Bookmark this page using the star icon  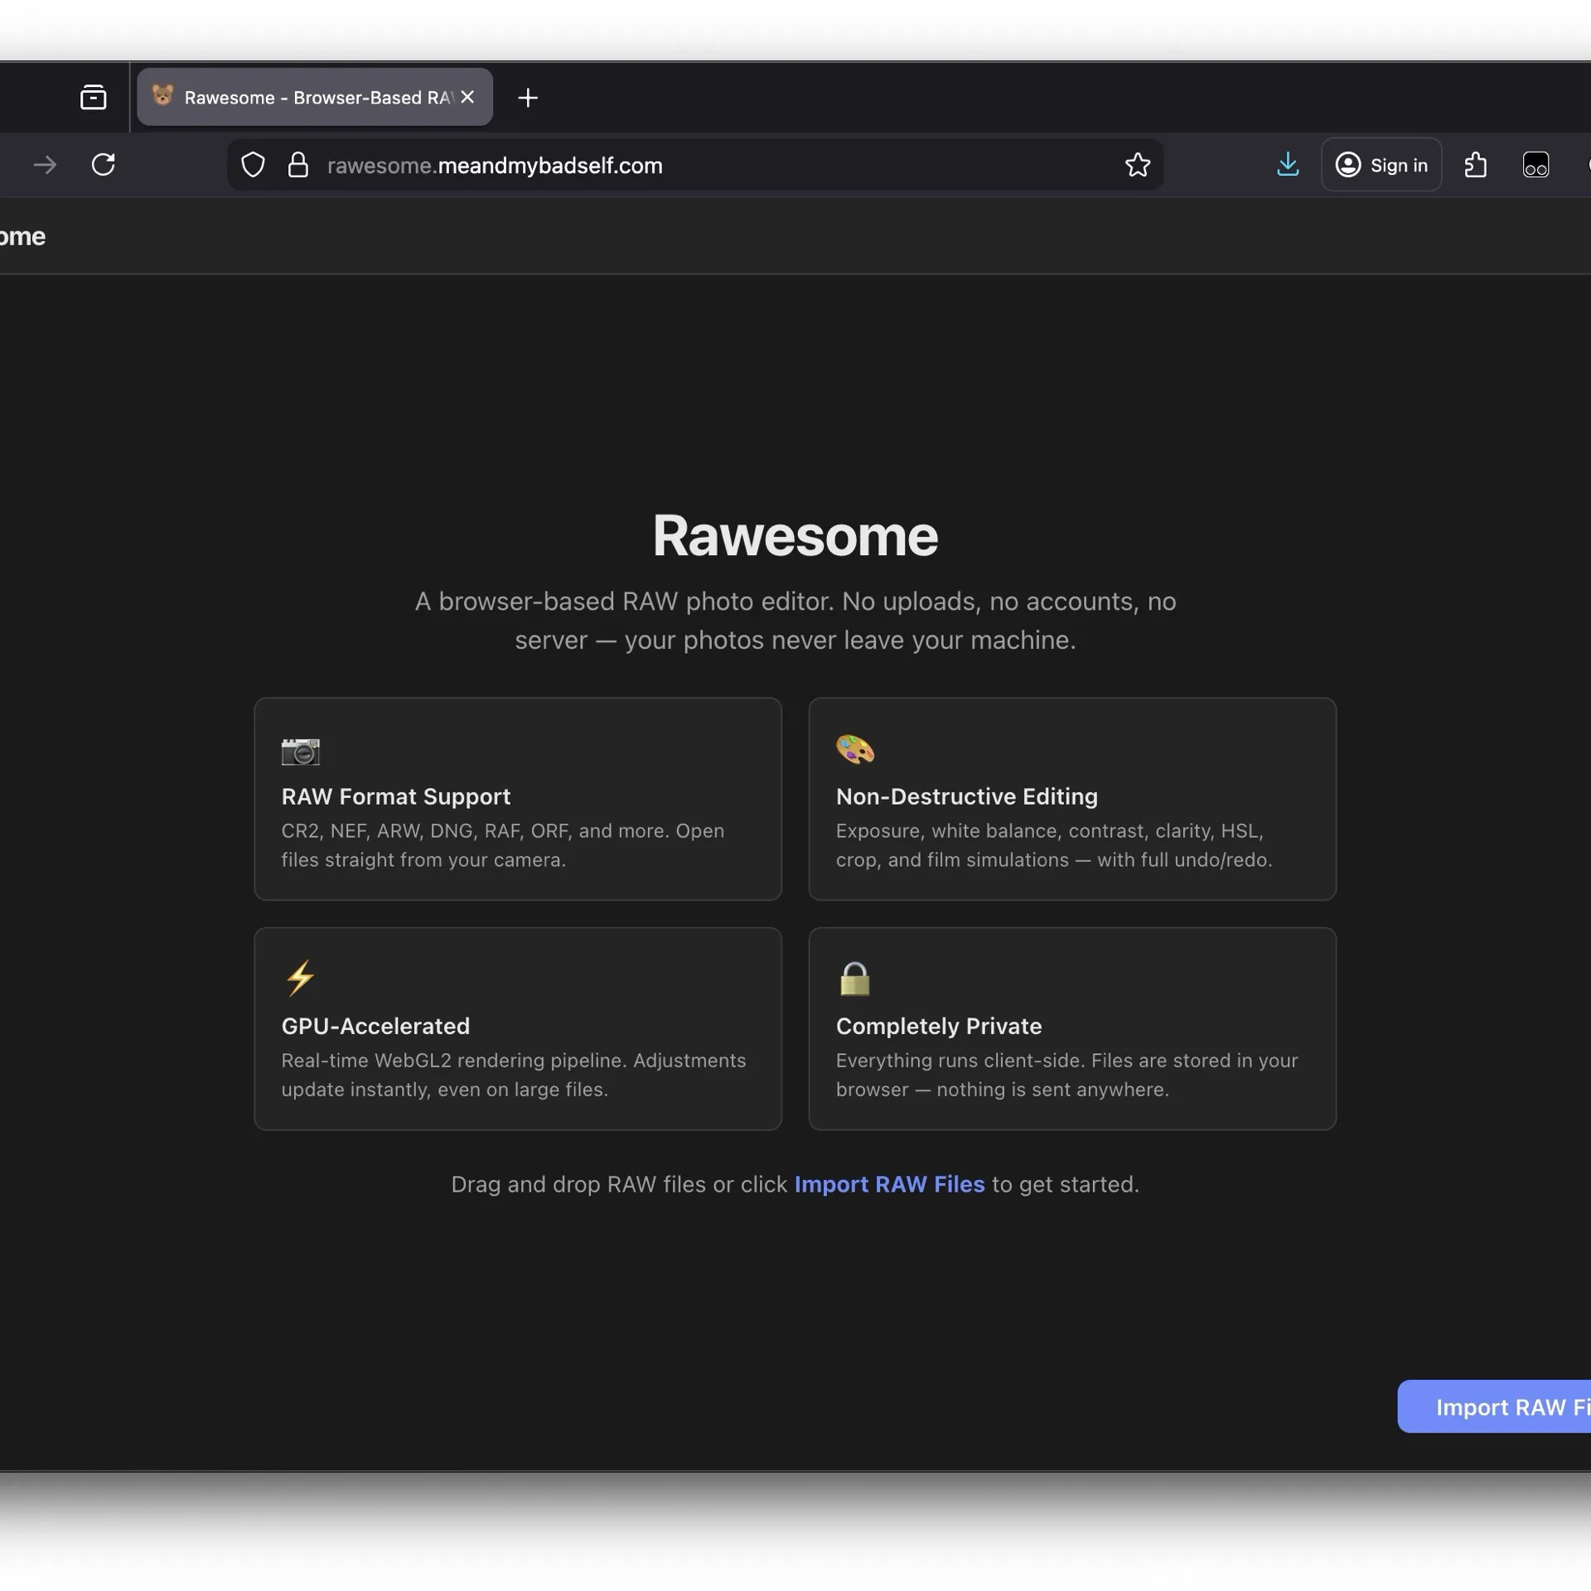click(1137, 165)
